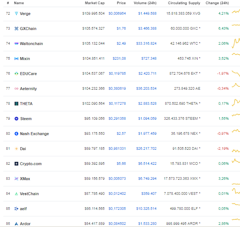
Task: Click the Aeternity infinity logo icon
Action: (16, 89)
